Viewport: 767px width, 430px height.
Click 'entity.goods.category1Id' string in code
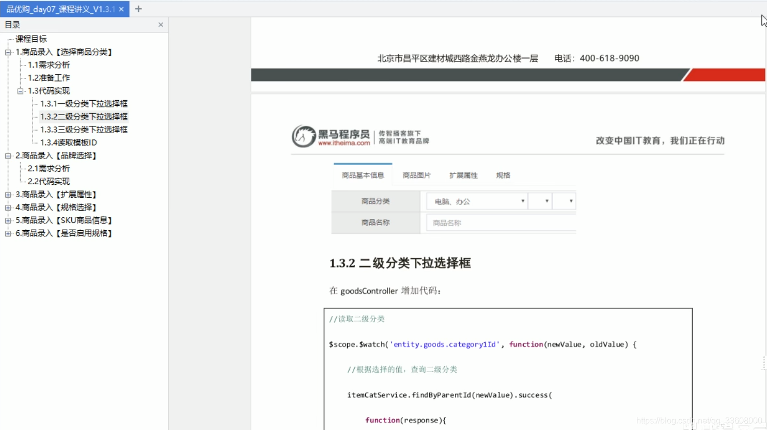pos(445,344)
